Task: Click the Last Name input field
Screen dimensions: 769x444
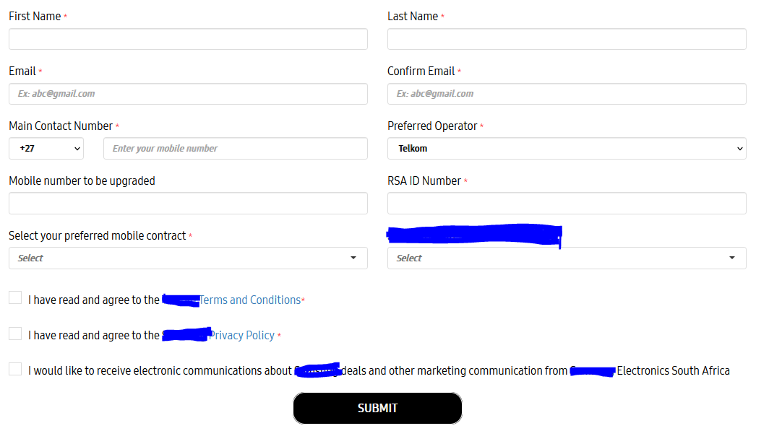Action: click(x=567, y=39)
